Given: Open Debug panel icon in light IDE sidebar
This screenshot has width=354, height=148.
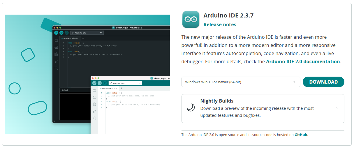Looking at the screenshot, I should point(94,111).
